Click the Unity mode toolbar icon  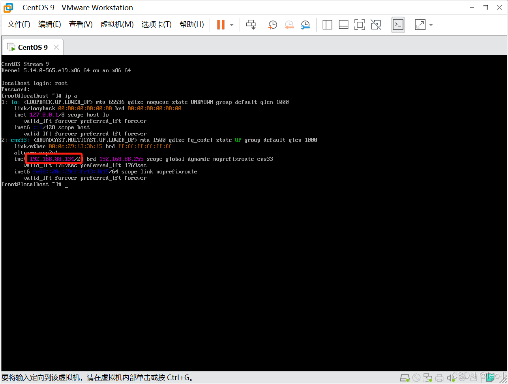(376, 24)
